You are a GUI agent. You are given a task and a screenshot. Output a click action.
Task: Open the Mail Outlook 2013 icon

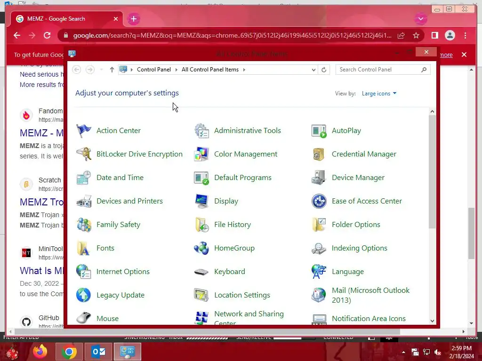(319, 295)
